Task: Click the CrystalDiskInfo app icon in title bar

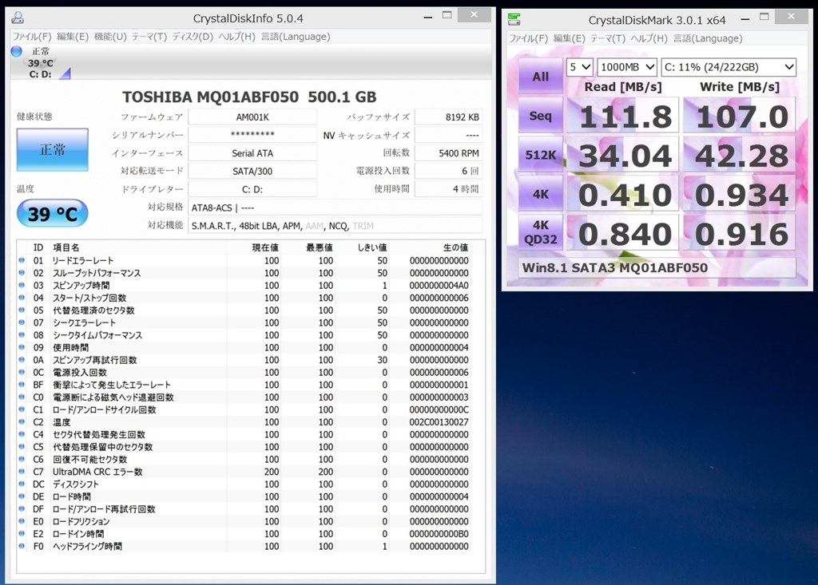Action: point(18,18)
